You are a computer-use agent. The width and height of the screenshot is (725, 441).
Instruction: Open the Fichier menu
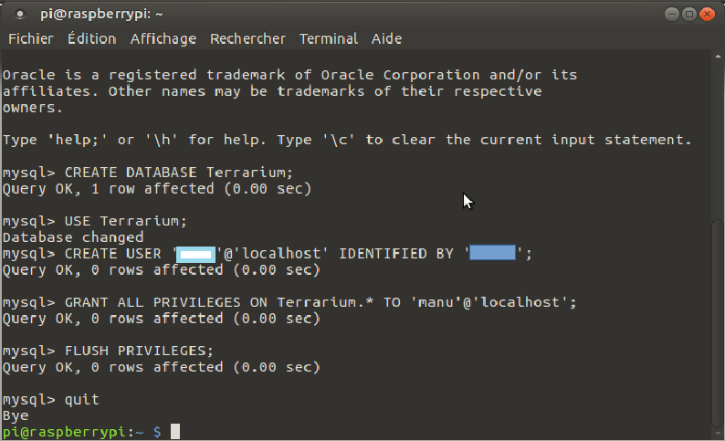31,38
